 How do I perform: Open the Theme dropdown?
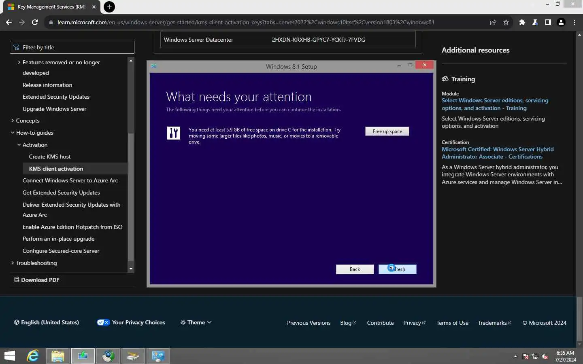point(196,322)
